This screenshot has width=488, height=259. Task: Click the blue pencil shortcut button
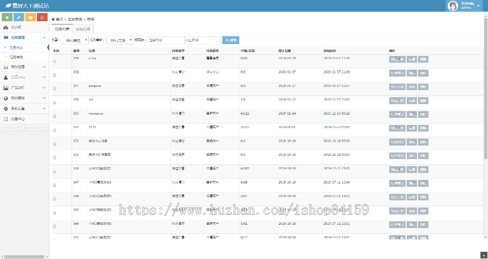click(x=18, y=17)
